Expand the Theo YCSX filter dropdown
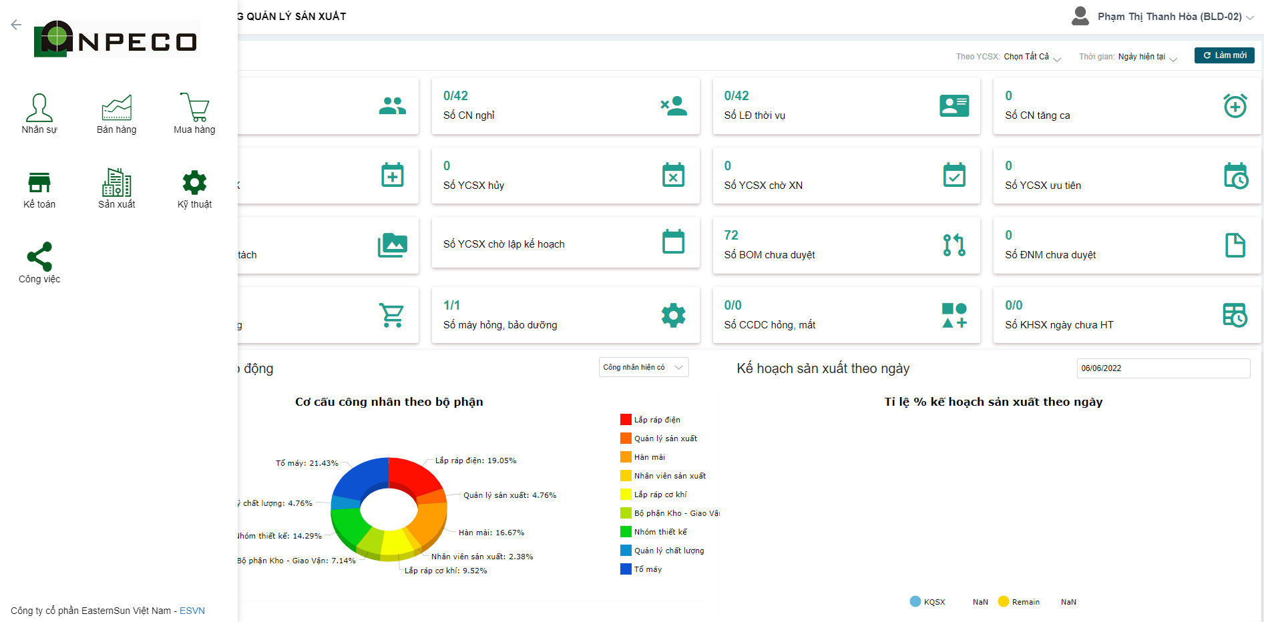This screenshot has height=622, width=1264. coord(1032,57)
